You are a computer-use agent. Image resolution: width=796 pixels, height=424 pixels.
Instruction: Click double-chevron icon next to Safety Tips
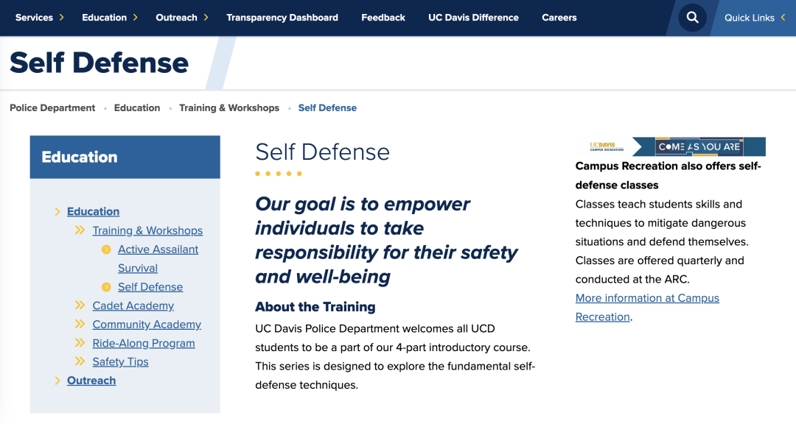pos(80,361)
